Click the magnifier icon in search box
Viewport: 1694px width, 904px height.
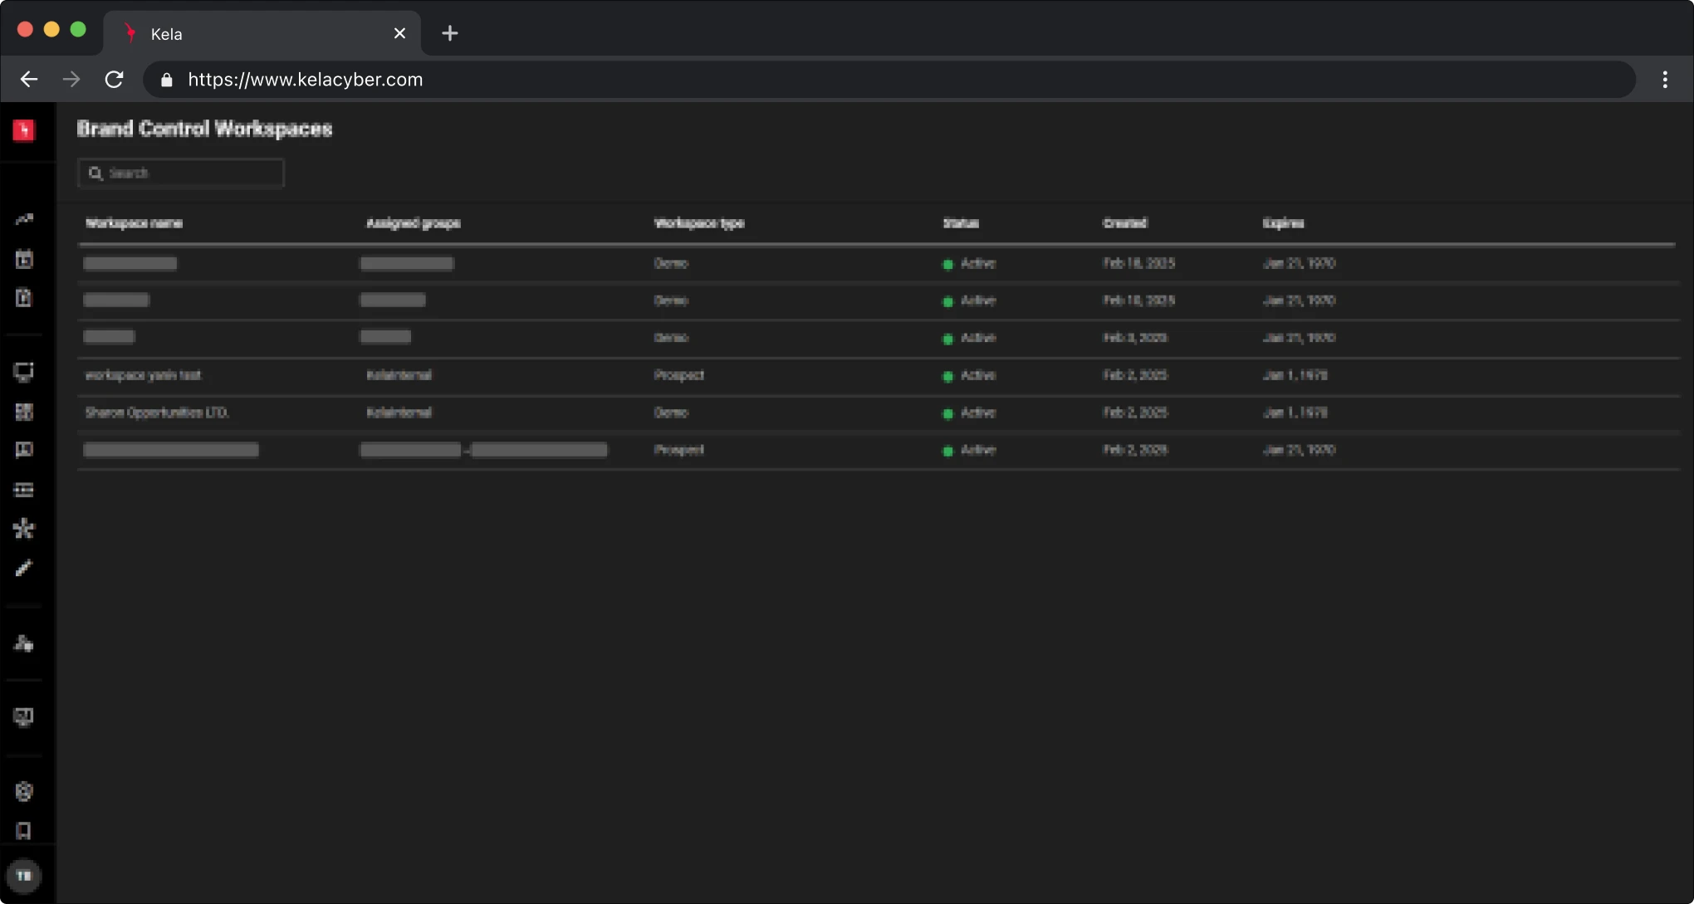[95, 173]
